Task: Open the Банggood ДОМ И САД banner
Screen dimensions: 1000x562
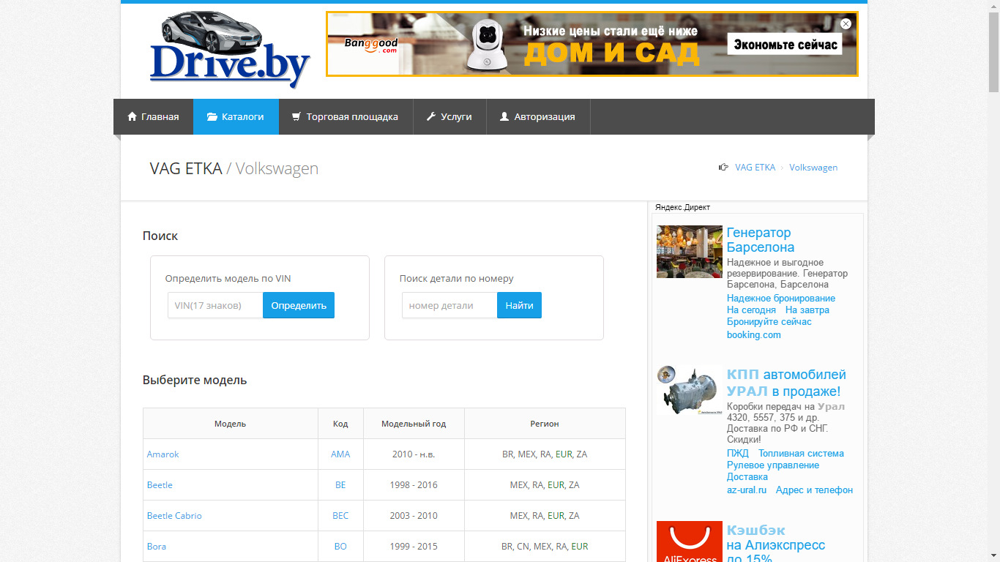Action: pyautogui.click(x=592, y=44)
